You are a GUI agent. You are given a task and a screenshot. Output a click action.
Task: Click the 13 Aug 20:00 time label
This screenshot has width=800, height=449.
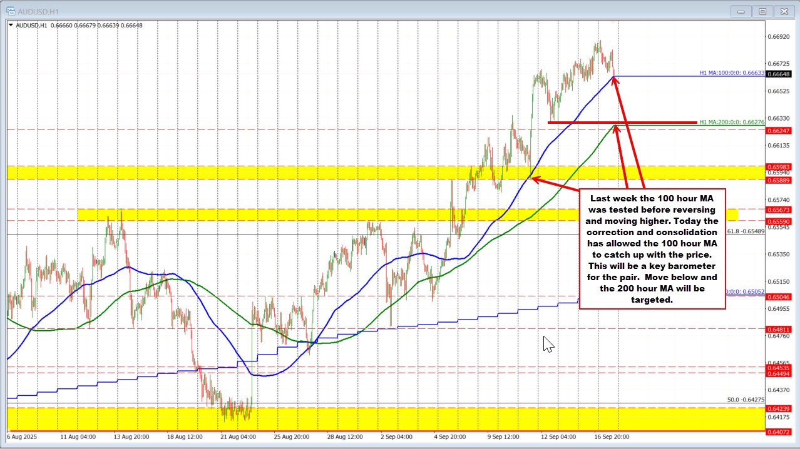pyautogui.click(x=131, y=436)
